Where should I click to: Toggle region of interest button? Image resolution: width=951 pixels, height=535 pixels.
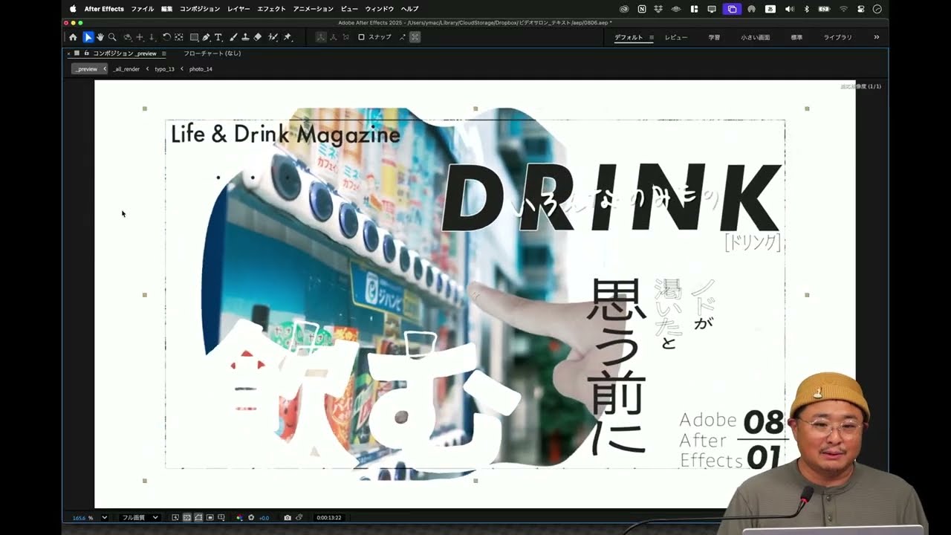[x=210, y=518]
